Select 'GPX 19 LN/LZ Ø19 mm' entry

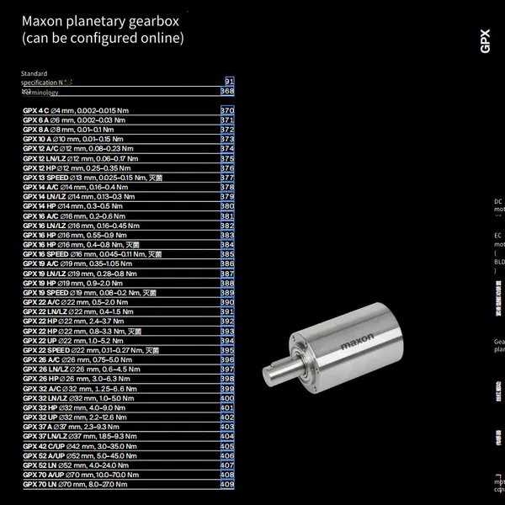(x=80, y=274)
